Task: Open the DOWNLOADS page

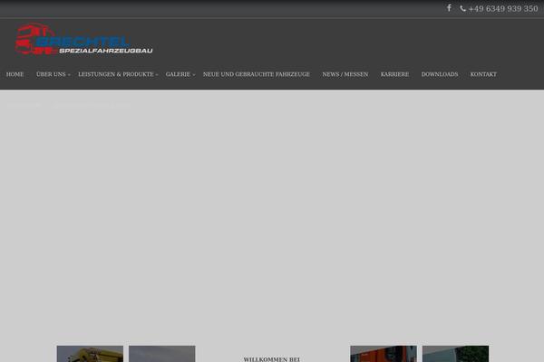Action: point(440,74)
